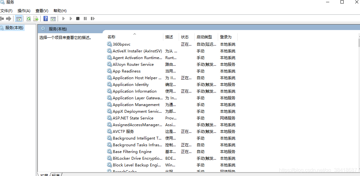Click the gear icon beside 360bpsvc

109,44
